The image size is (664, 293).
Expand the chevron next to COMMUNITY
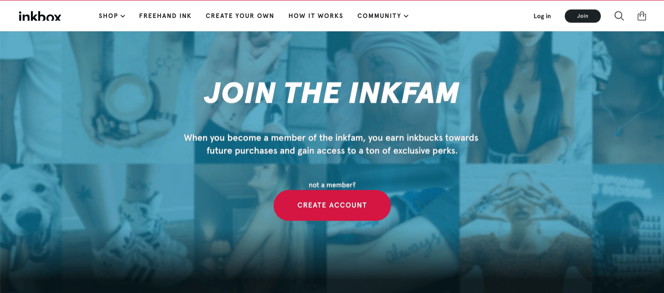(406, 16)
